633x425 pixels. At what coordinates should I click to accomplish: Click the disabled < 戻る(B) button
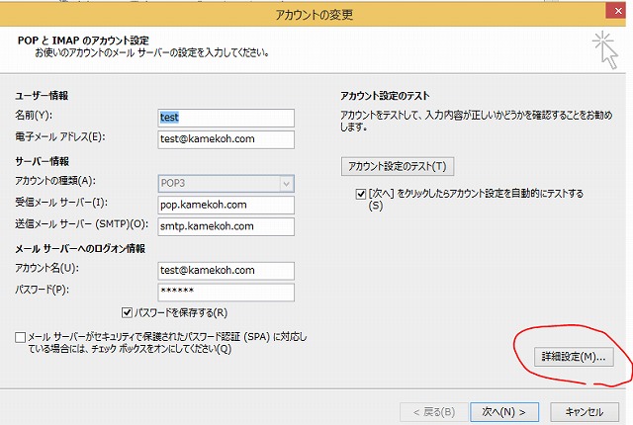pos(434,412)
